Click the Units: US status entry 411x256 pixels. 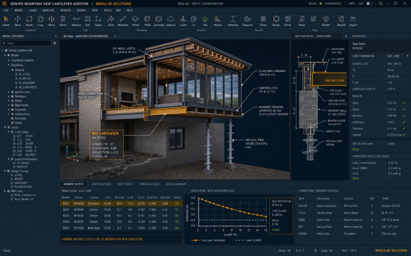(x=284, y=251)
